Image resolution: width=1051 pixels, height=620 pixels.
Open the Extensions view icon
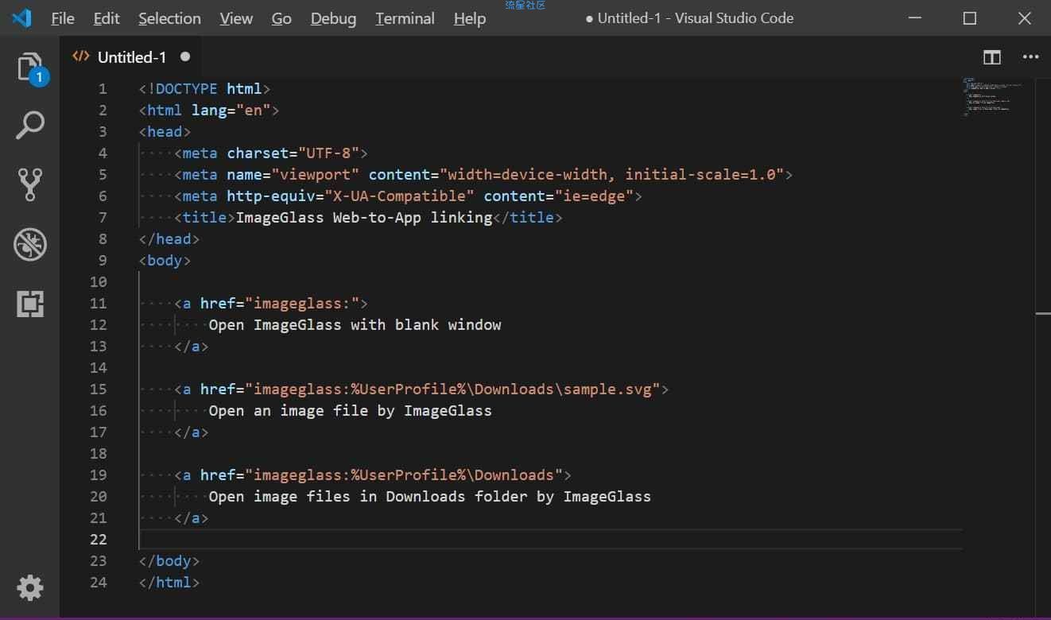[x=30, y=304]
